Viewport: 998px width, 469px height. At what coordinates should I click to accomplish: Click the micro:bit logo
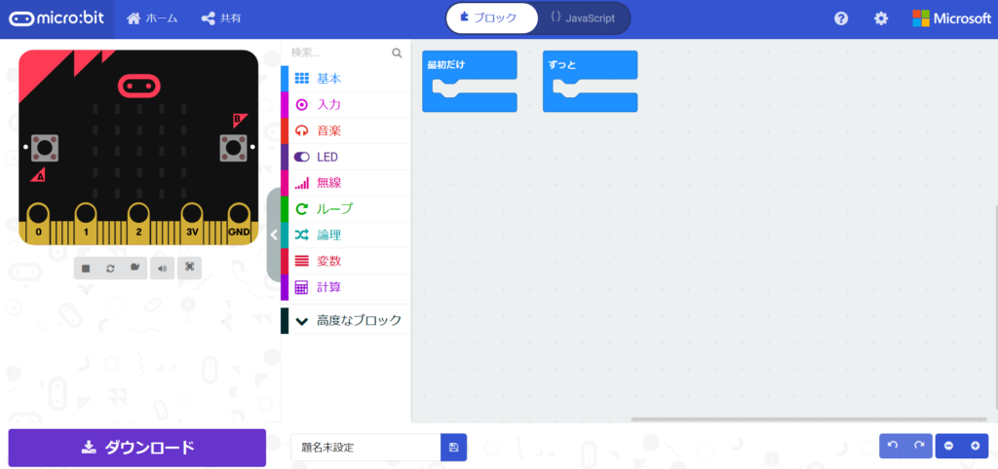tap(58, 19)
